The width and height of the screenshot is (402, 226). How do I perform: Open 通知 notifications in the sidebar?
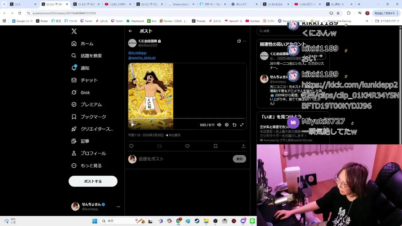pos(80,68)
